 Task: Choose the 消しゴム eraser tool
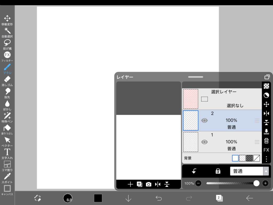point(7,81)
